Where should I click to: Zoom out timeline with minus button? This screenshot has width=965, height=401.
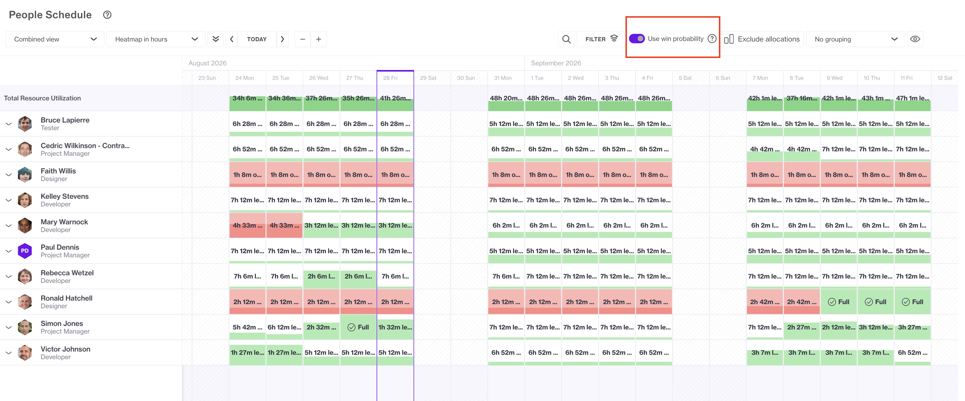pyautogui.click(x=303, y=39)
